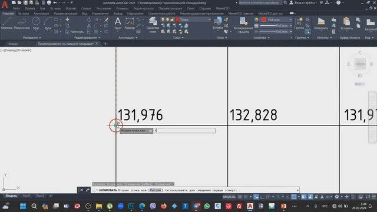Click the Массив option in command line
The height and width of the screenshot is (212, 377).
[156, 190]
